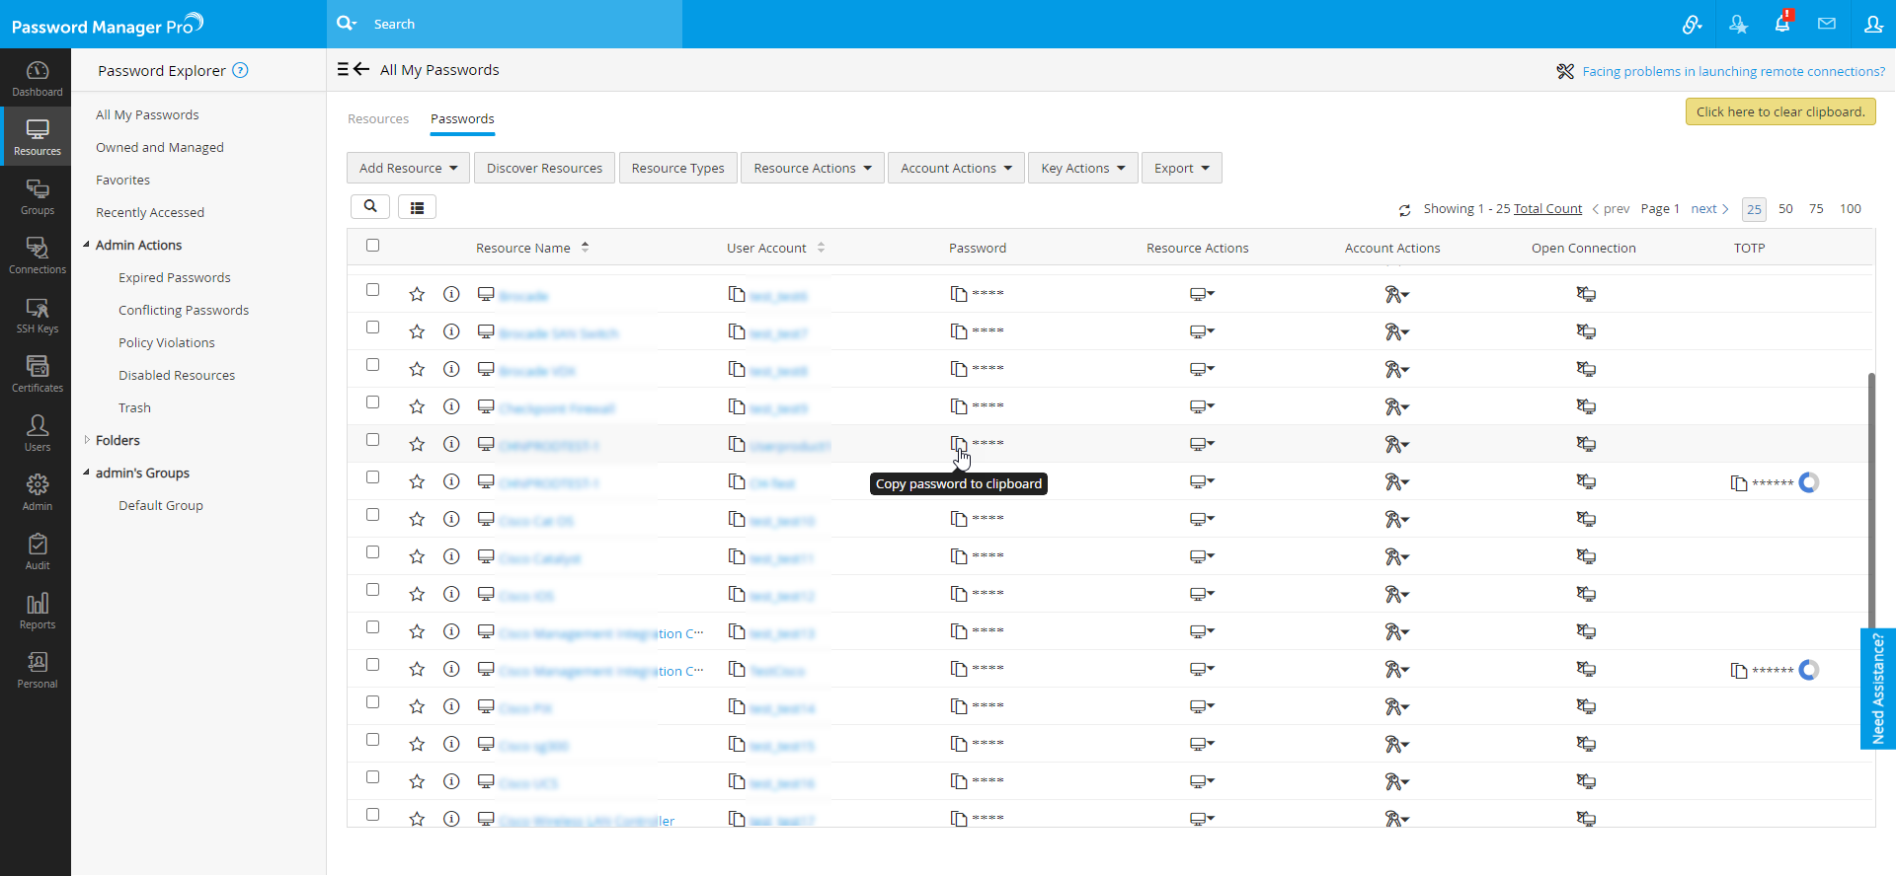
Task: Tick the select-all checkbox in the table header
Action: click(x=372, y=246)
